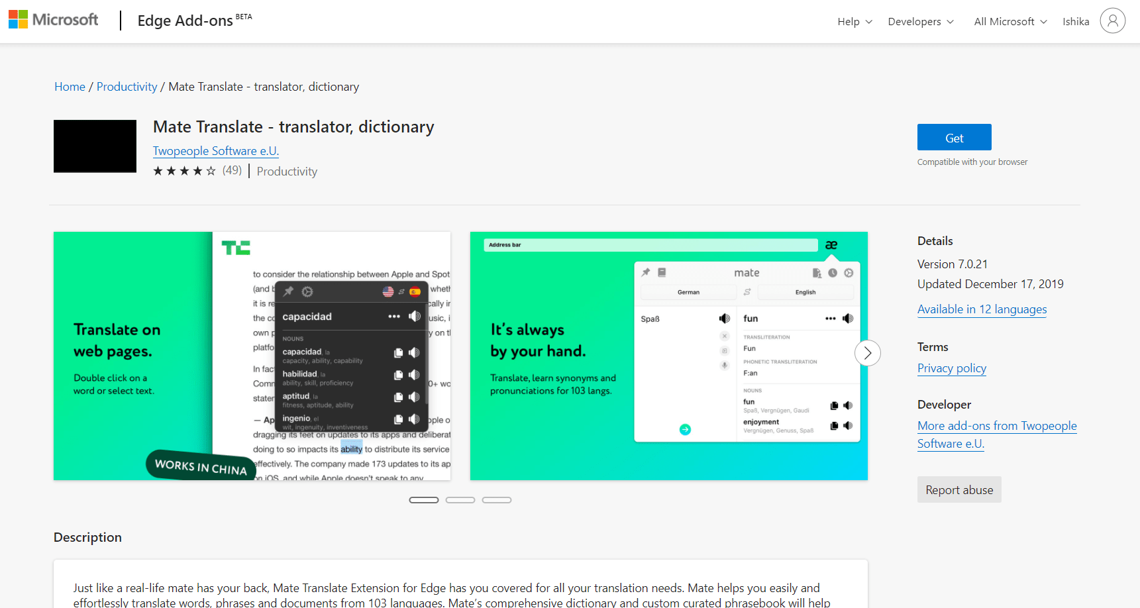Image resolution: width=1140 pixels, height=608 pixels.
Task: Open the Translate on web pages screenshot
Action: pos(252,356)
